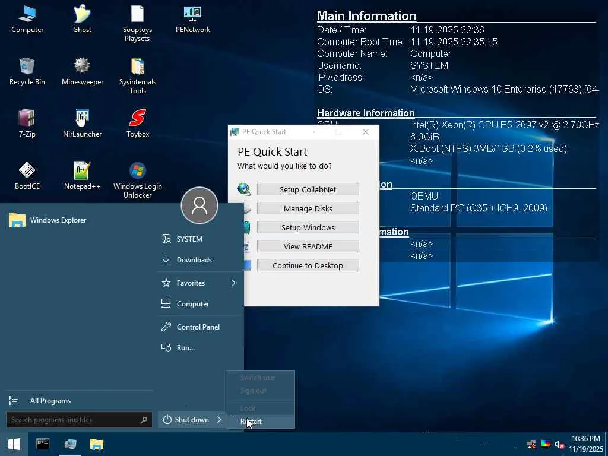Click the Setup CollabNet button

click(308, 189)
